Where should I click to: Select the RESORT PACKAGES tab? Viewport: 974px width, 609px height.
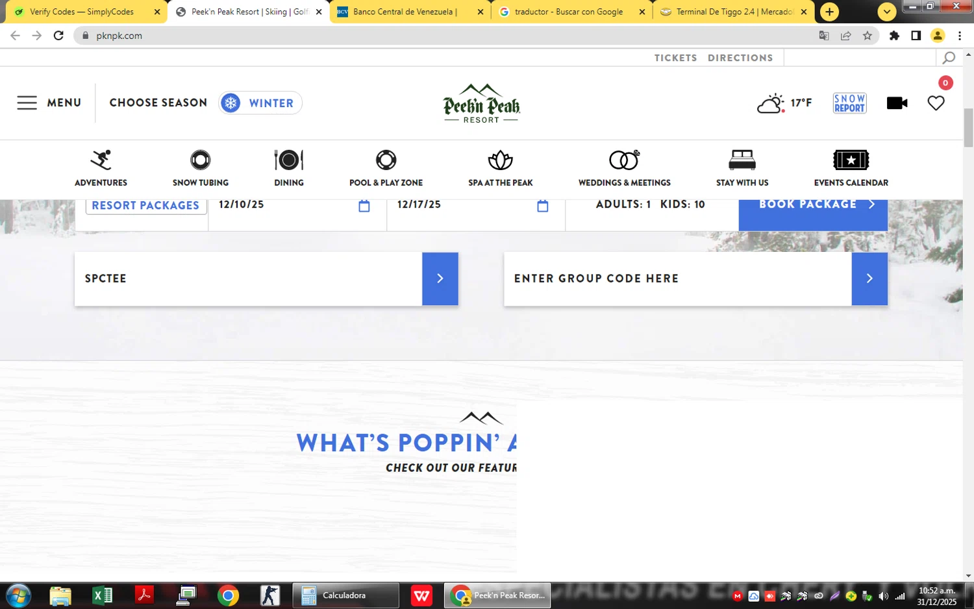pyautogui.click(x=146, y=206)
